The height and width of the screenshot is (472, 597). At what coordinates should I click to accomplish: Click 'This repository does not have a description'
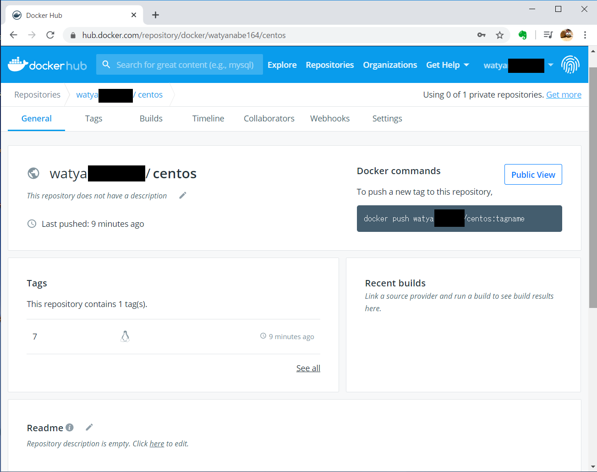[97, 196]
